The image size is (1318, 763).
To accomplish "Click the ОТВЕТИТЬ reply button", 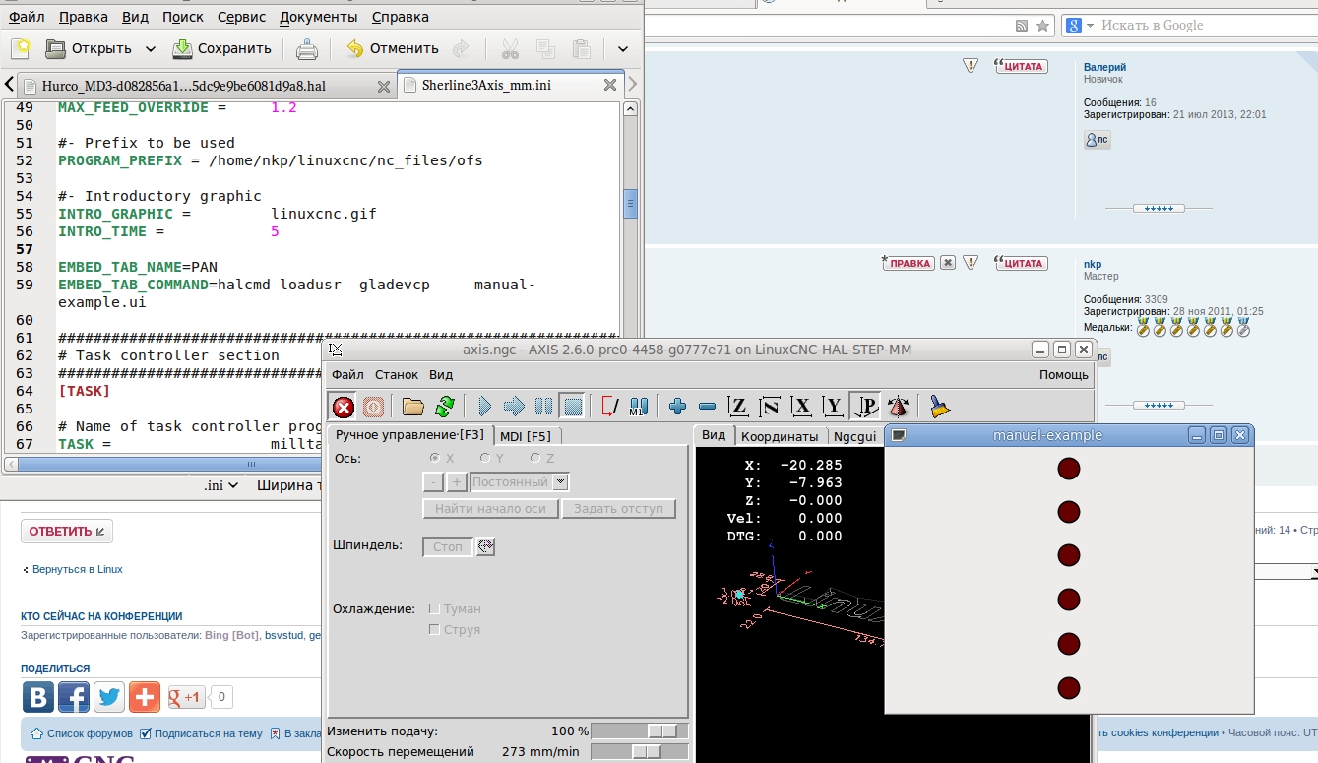I will (x=67, y=532).
